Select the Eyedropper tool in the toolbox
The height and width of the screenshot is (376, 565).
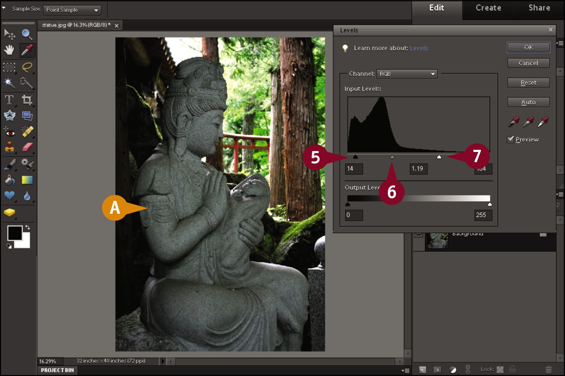point(27,51)
